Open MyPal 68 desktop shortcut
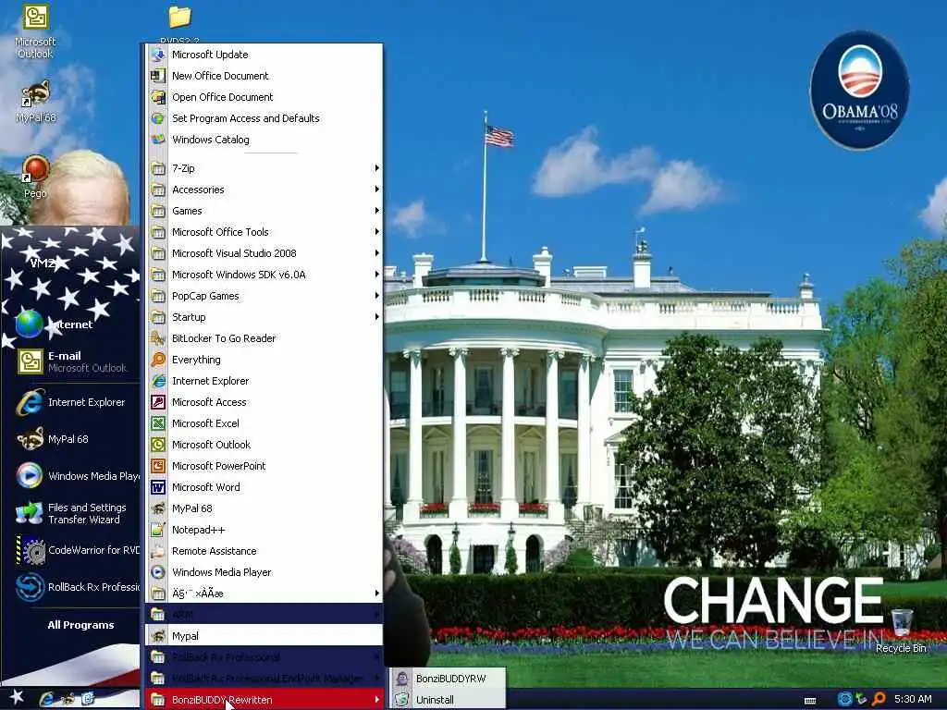The image size is (947, 710). pyautogui.click(x=35, y=102)
